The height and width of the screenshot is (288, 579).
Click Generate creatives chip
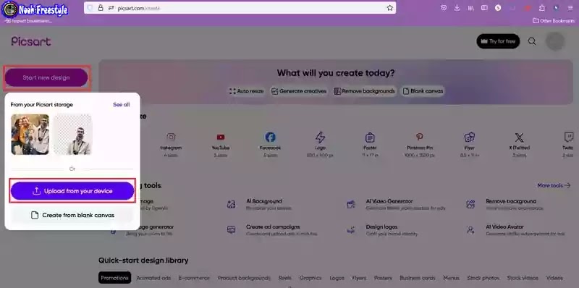coord(299,91)
